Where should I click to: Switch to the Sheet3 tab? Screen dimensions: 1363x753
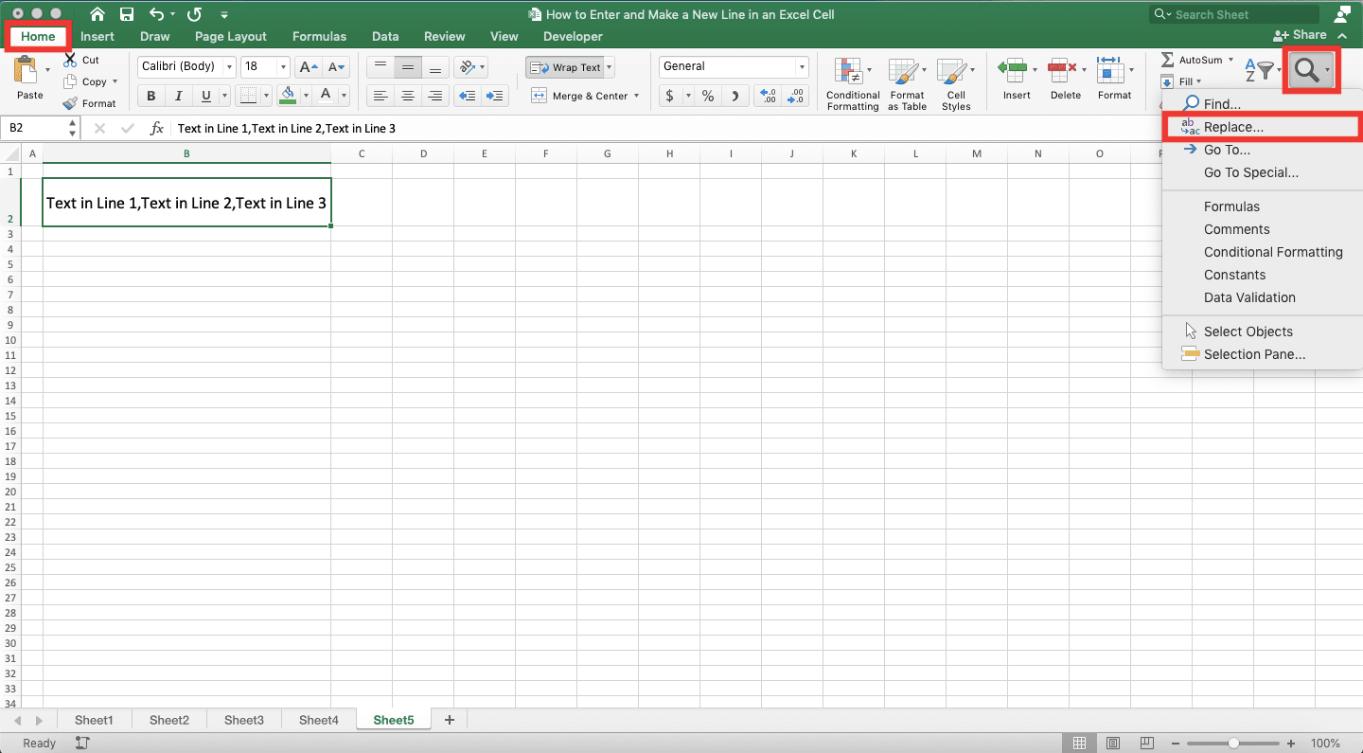pos(244,720)
